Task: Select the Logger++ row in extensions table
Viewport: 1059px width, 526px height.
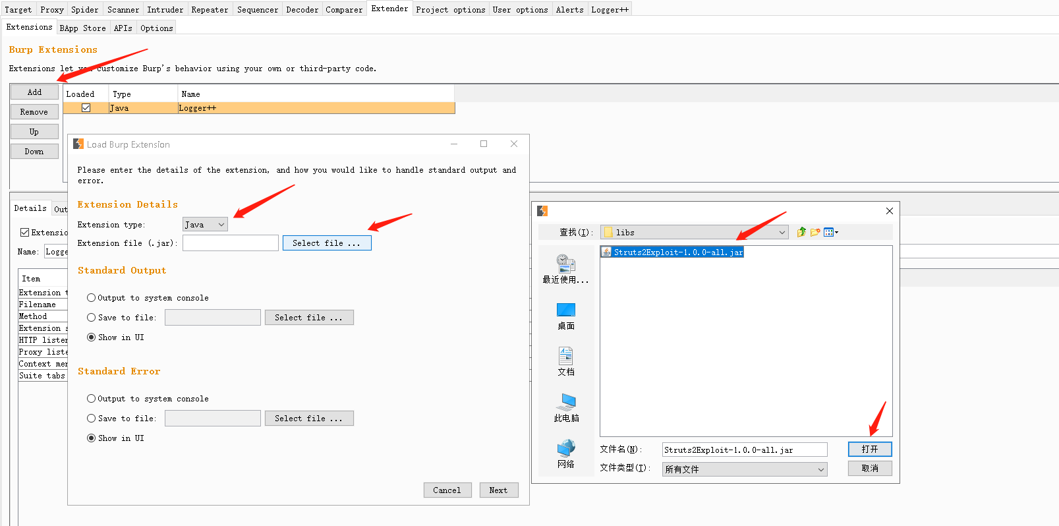Action: click(259, 107)
